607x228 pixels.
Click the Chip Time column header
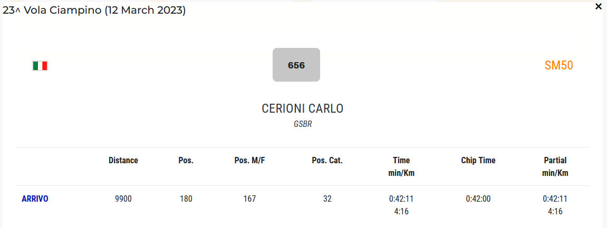point(478,161)
